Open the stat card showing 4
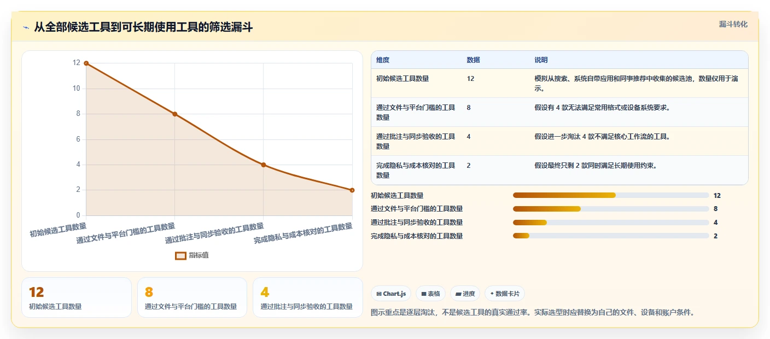 [308, 297]
